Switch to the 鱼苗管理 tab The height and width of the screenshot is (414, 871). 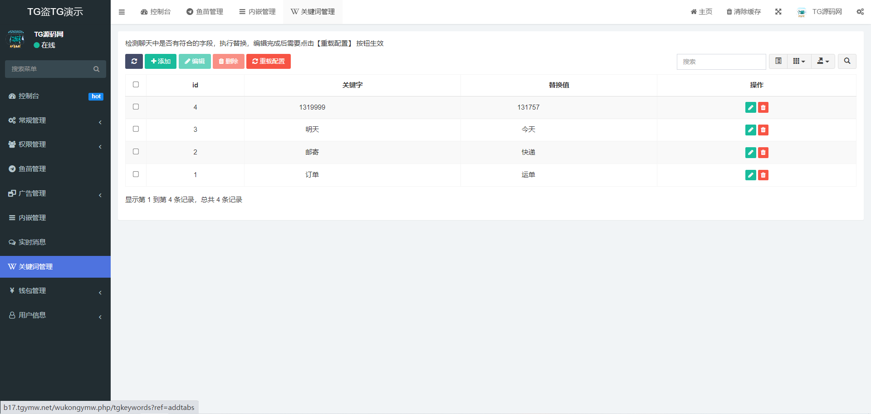[205, 12]
